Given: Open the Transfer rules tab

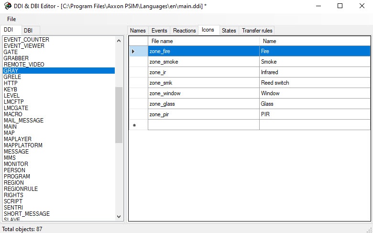Looking at the screenshot, I should click(257, 31).
